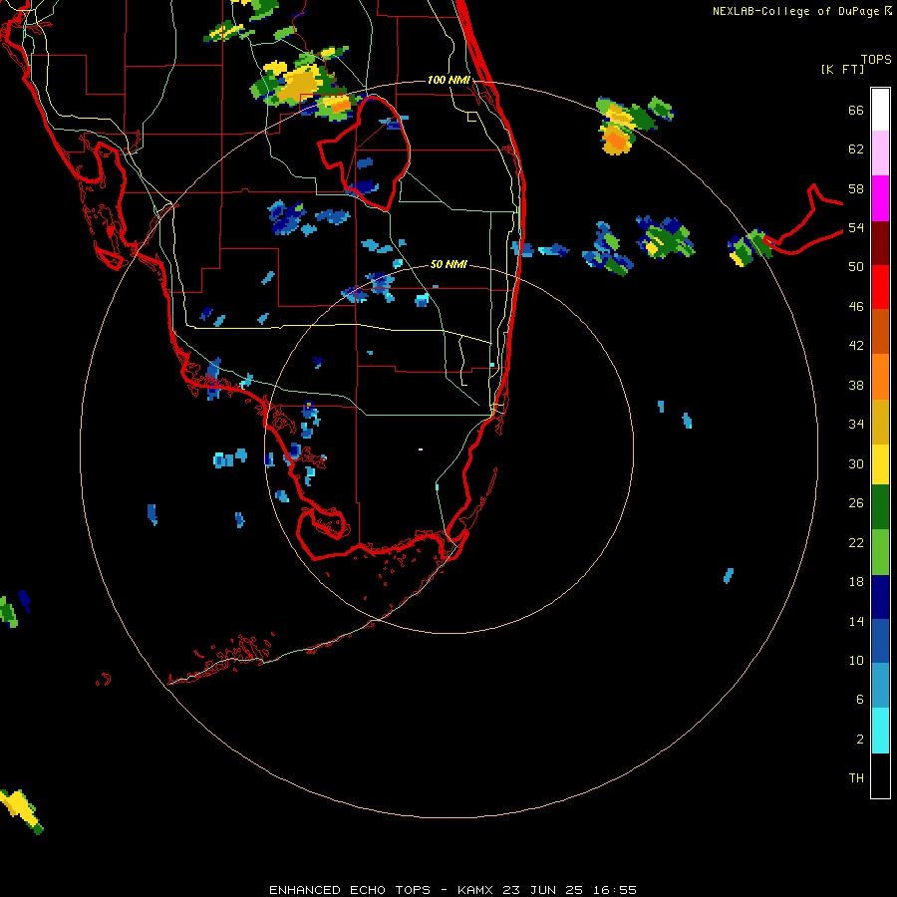Select the 46 legend value
This screenshot has height=897, width=897.
click(856, 307)
